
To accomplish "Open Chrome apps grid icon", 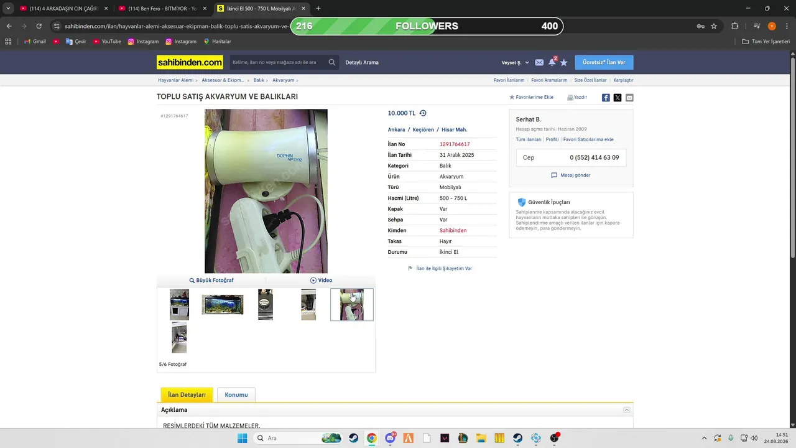I will 8,42.
